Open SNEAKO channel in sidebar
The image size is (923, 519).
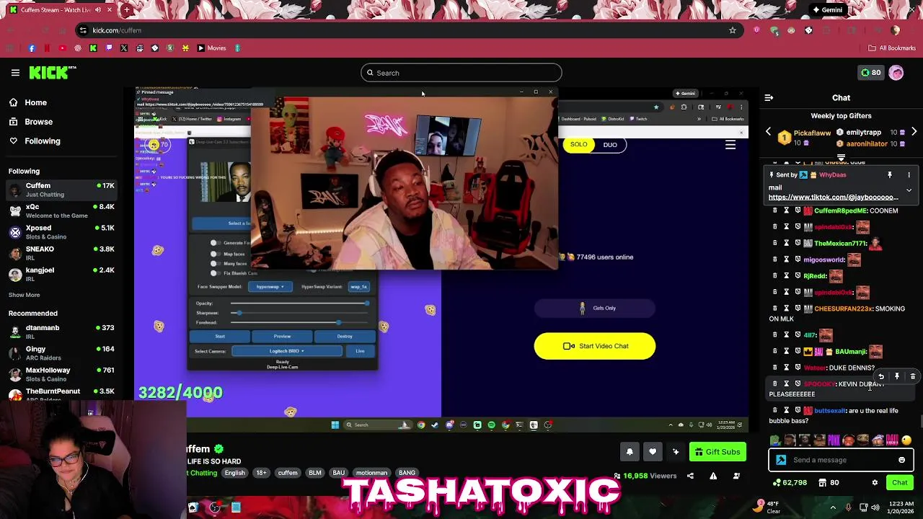coord(61,253)
